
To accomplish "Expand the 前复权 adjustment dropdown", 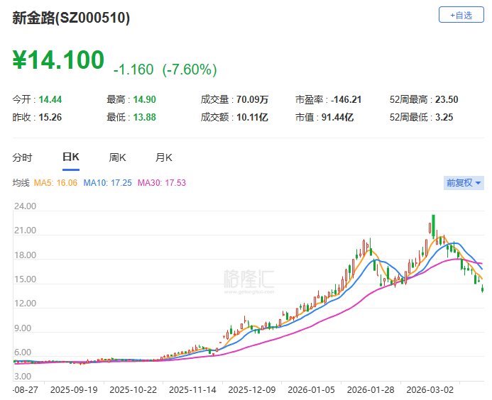I will (463, 183).
